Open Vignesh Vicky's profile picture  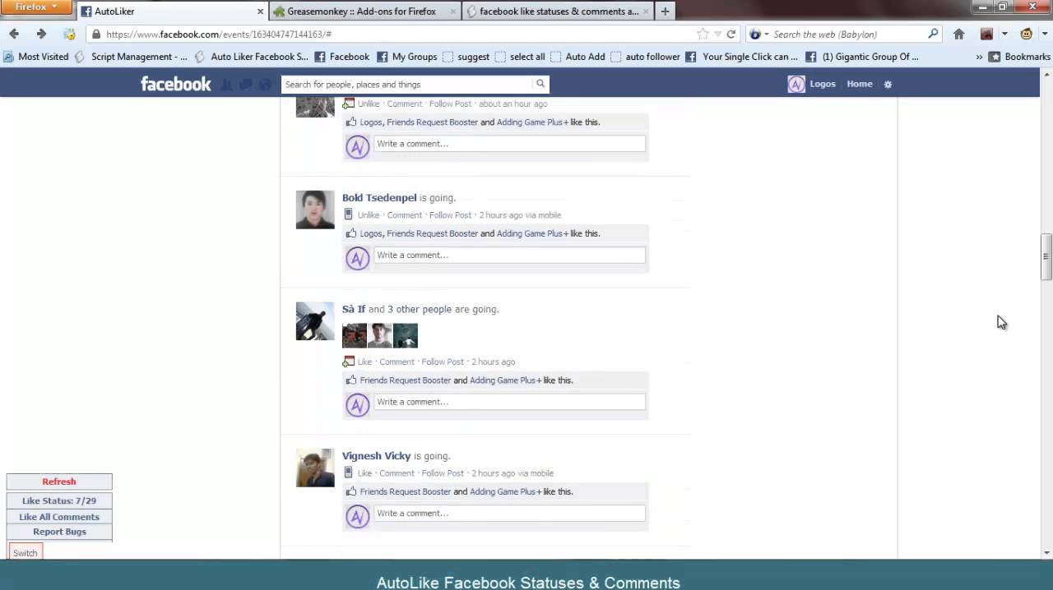(315, 468)
